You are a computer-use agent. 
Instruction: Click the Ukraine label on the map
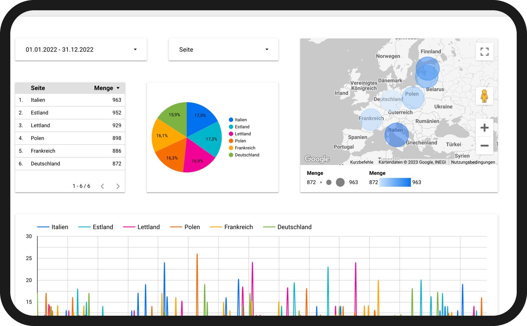click(x=443, y=107)
